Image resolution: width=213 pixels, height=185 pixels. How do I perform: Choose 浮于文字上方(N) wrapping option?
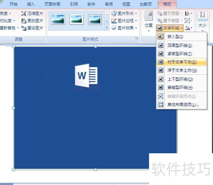[x=181, y=70]
